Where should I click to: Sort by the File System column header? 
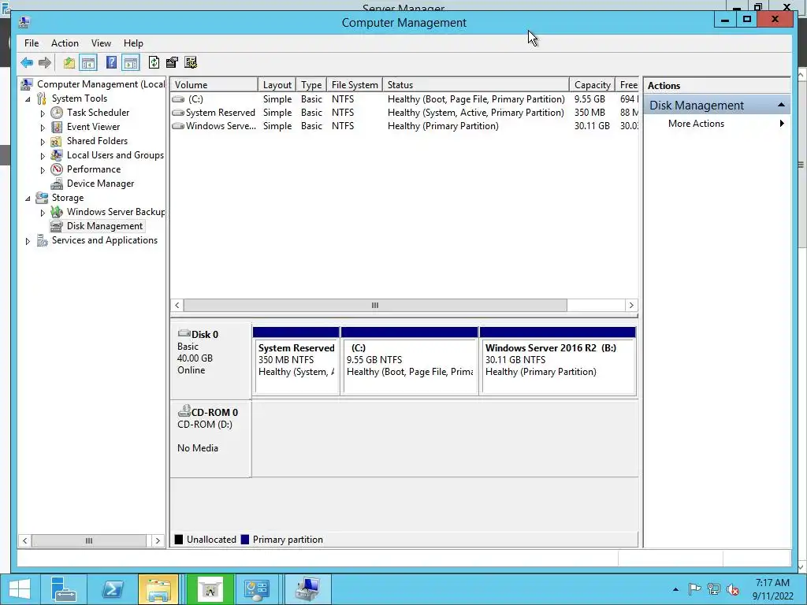[x=355, y=85]
